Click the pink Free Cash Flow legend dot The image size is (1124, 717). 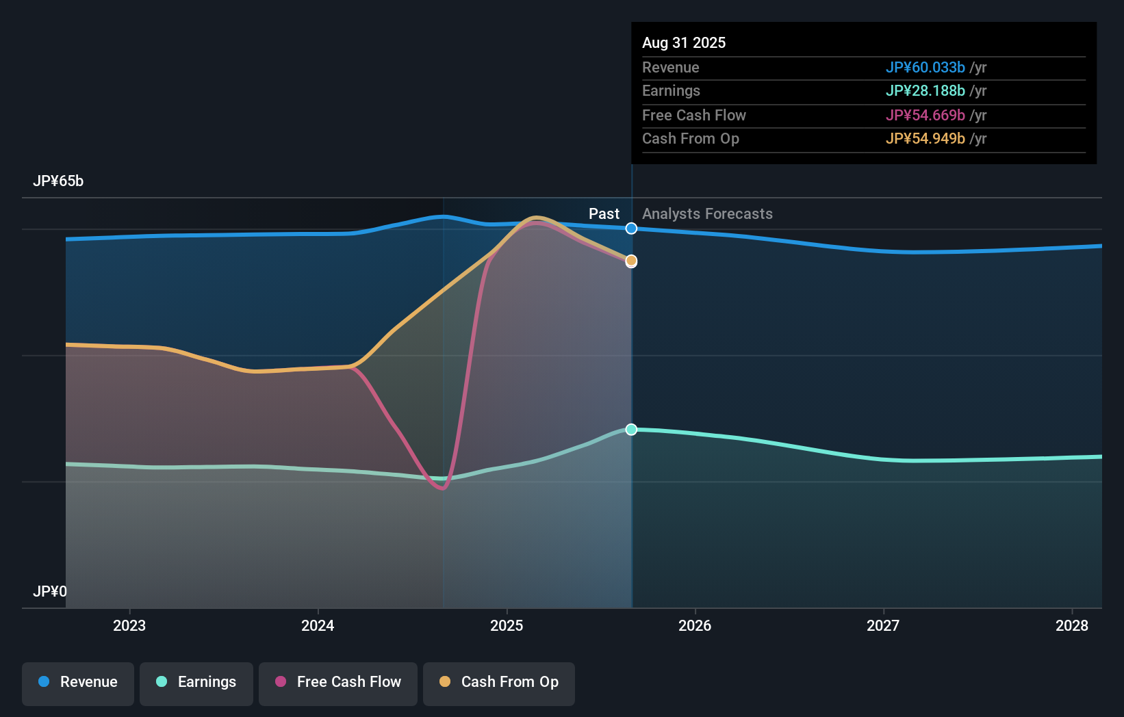279,682
